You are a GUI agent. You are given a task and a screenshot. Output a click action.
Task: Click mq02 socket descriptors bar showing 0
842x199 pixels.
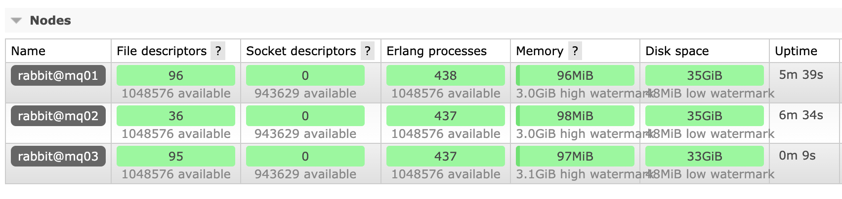coord(305,116)
